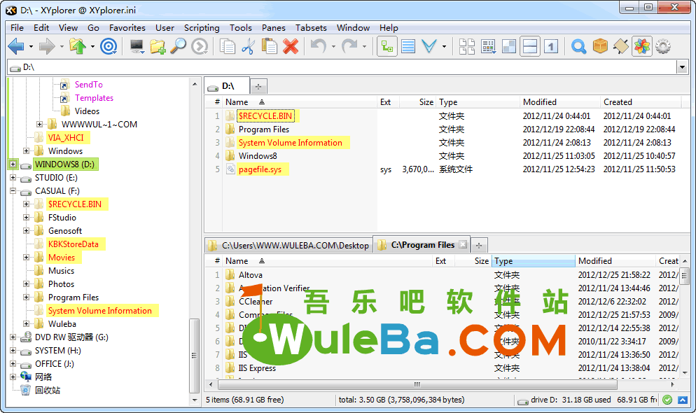
Task: Select the Windows8 folder in upper pane
Action: (258, 155)
